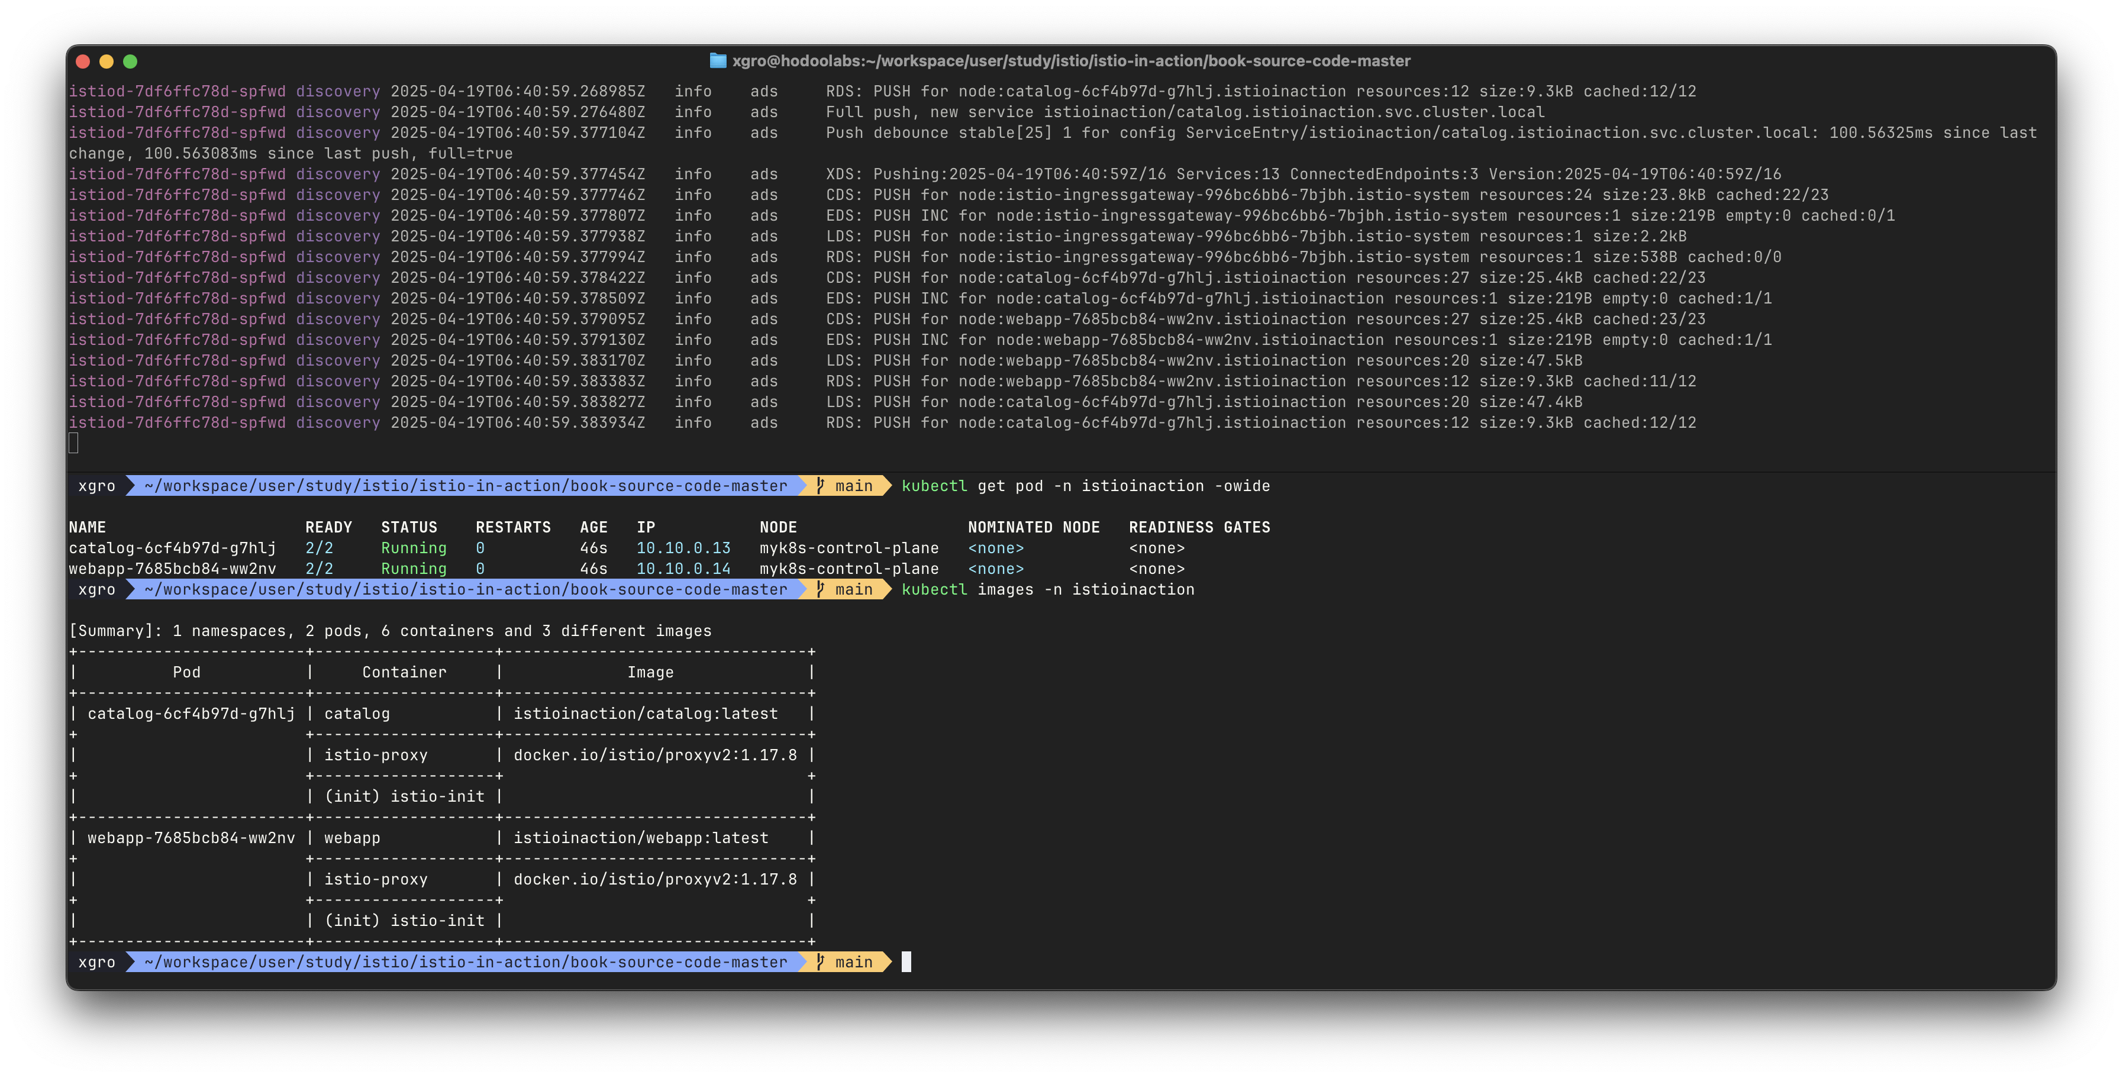Click pod name catalog-6cf4b97d-g7hlj in get pod output

point(172,548)
